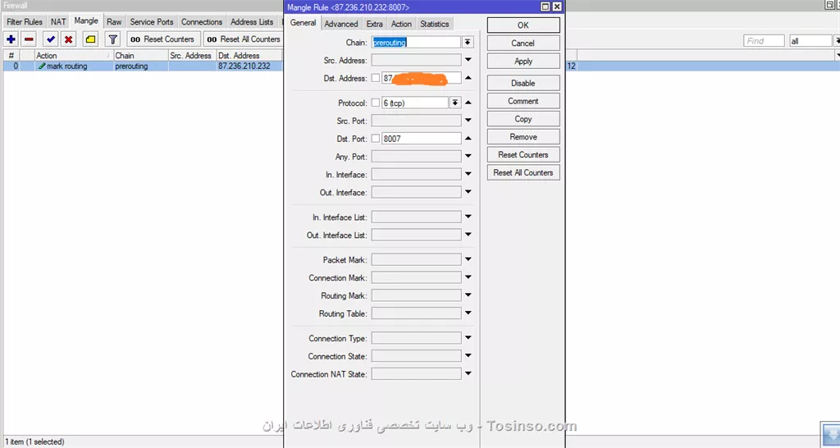Expand the Connection Type field
The image size is (840, 448).
pyautogui.click(x=468, y=338)
